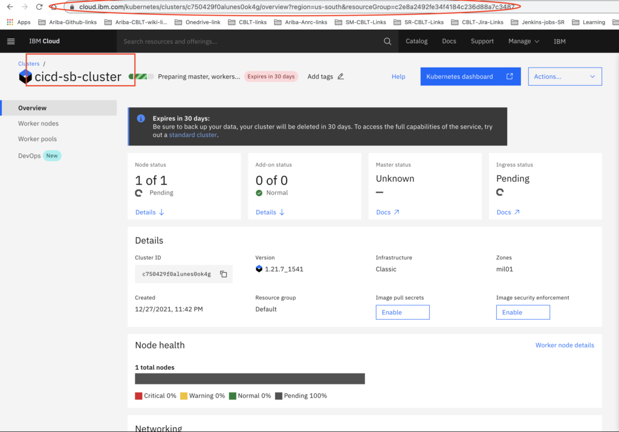
Task: Open Master status Docs via external link icon
Action: [x=396, y=212]
